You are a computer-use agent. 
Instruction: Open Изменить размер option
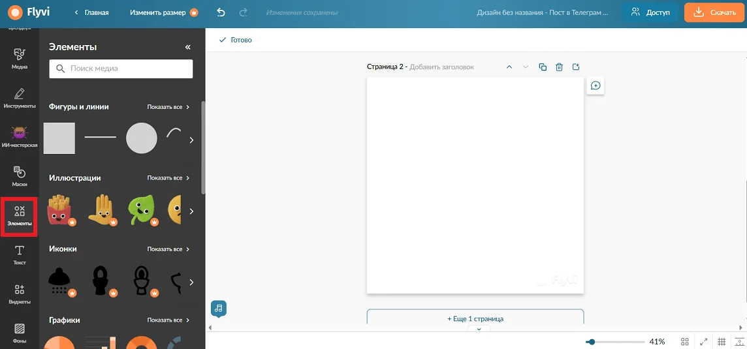pyautogui.click(x=164, y=13)
